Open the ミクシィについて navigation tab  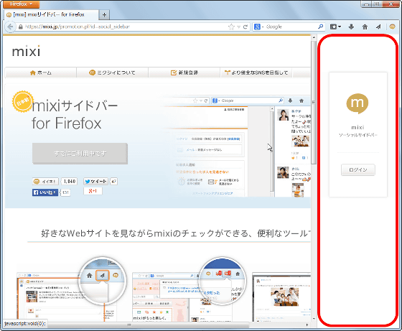112,73
